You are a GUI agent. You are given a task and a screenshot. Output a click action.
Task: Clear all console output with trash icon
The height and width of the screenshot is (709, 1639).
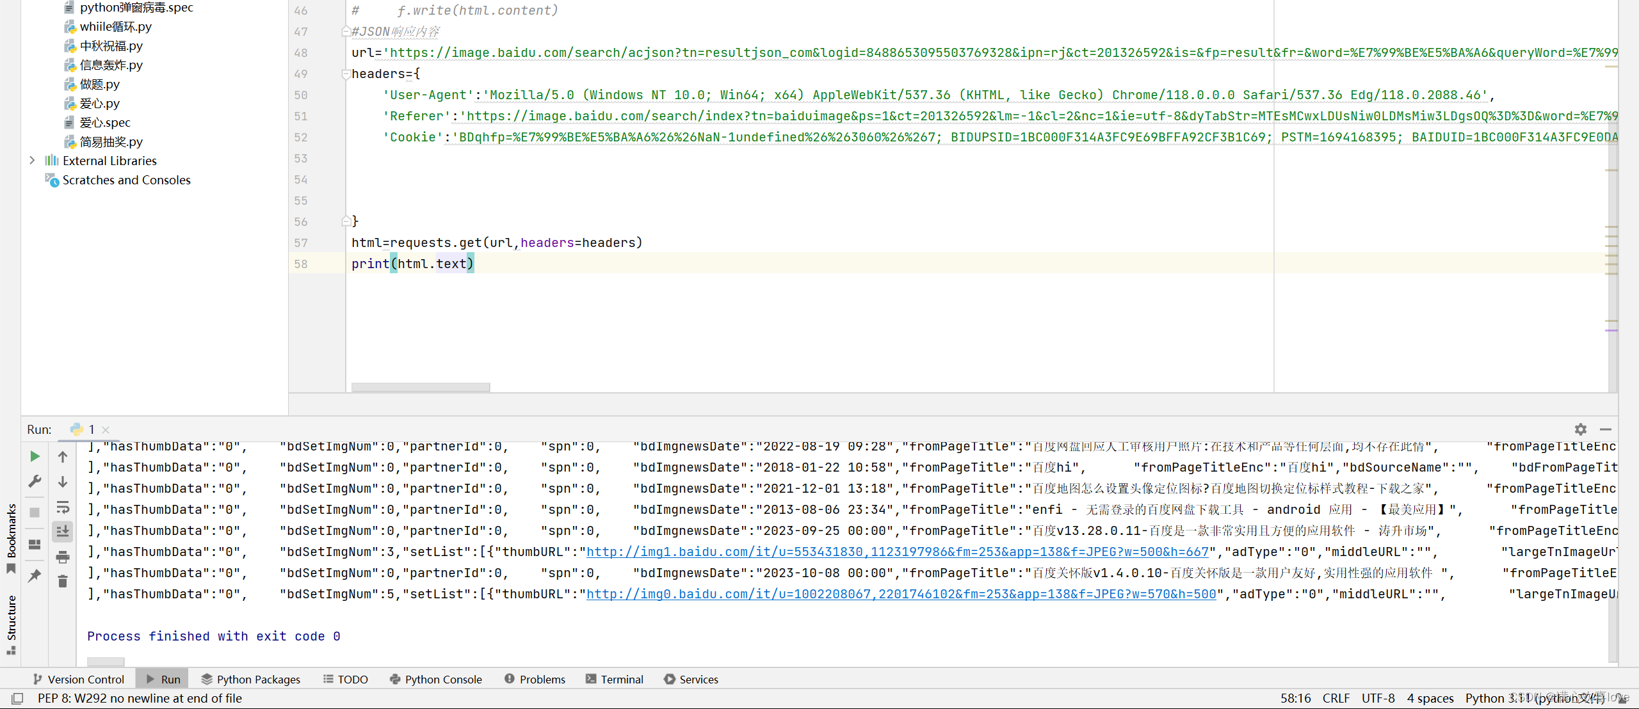point(63,582)
